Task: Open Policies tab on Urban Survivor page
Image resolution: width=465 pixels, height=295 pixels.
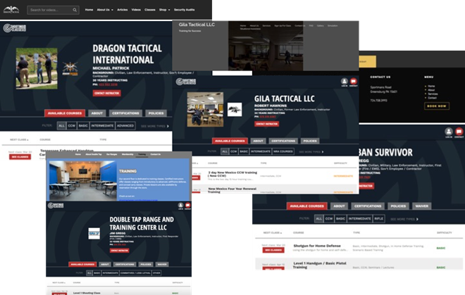Action: click(398, 206)
